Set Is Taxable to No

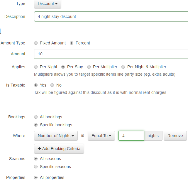click(52, 85)
